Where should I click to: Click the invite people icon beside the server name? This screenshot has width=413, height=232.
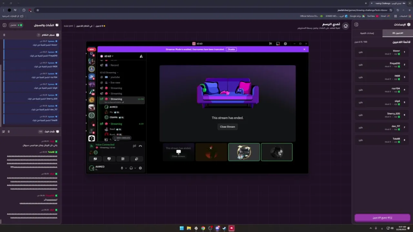pyautogui.click(x=141, y=56)
